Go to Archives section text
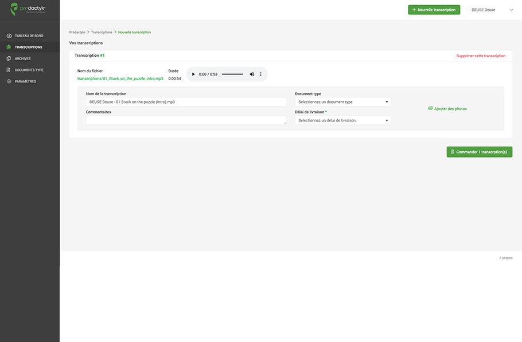This screenshot has height=342, width=522. tap(23, 58)
